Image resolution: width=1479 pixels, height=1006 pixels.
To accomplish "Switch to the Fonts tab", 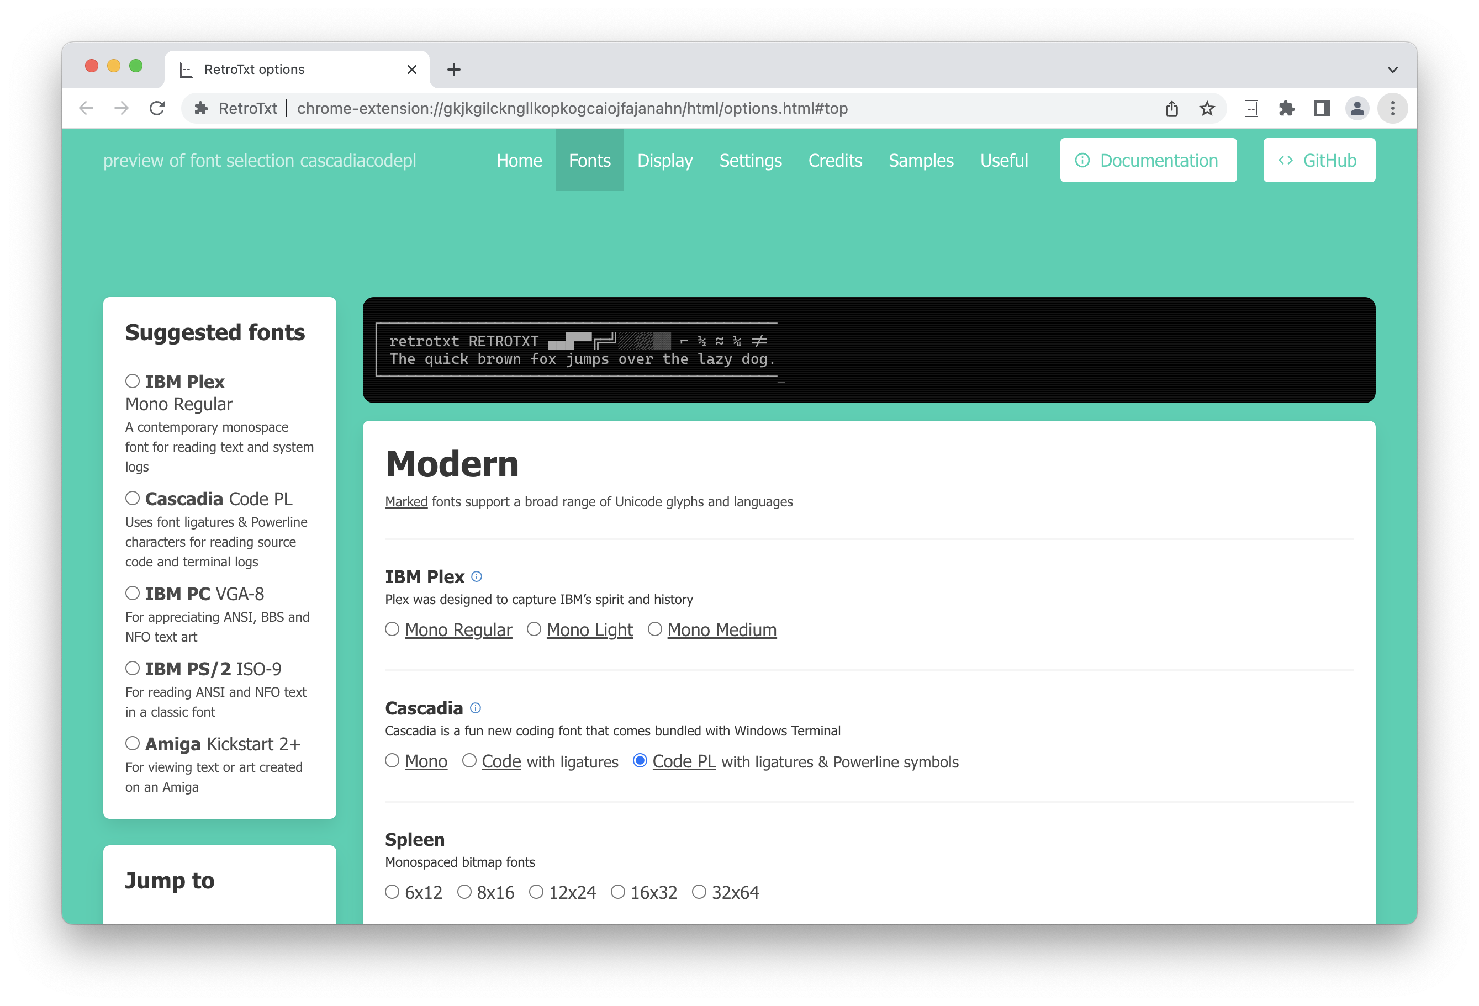I will point(589,160).
